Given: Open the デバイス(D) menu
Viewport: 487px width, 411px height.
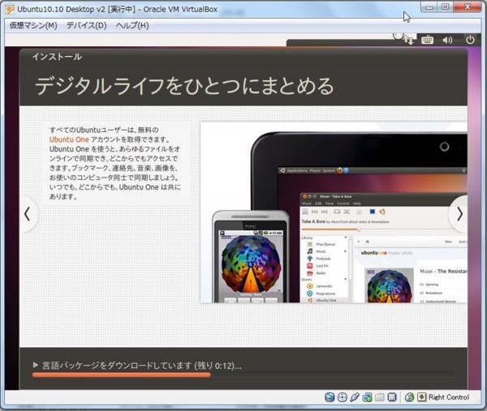Looking at the screenshot, I should point(86,25).
